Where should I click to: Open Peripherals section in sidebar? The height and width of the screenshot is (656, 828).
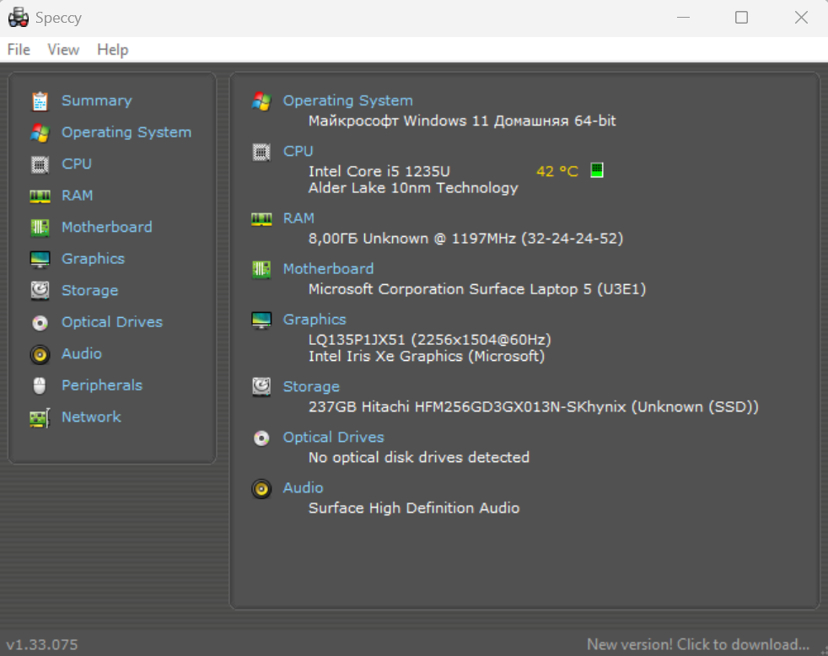(102, 385)
